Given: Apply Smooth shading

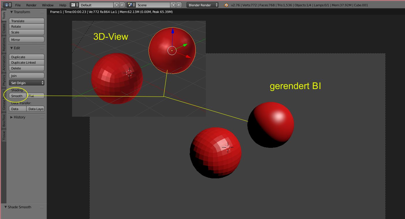Looking at the screenshot, I should click(18, 96).
